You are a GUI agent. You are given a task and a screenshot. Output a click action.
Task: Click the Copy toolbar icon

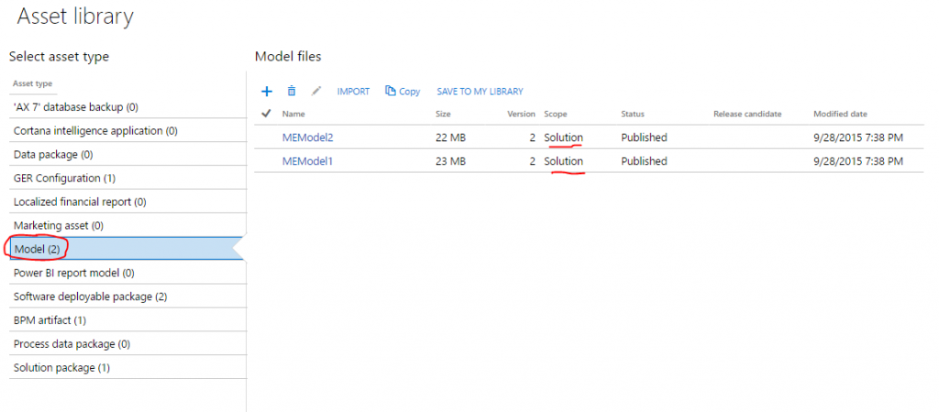(403, 92)
